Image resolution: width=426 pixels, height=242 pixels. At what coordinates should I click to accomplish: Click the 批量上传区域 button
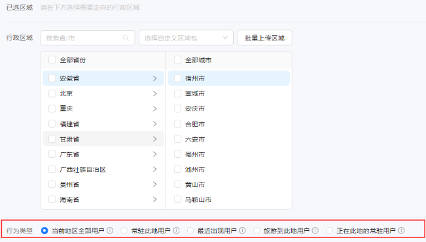click(264, 38)
